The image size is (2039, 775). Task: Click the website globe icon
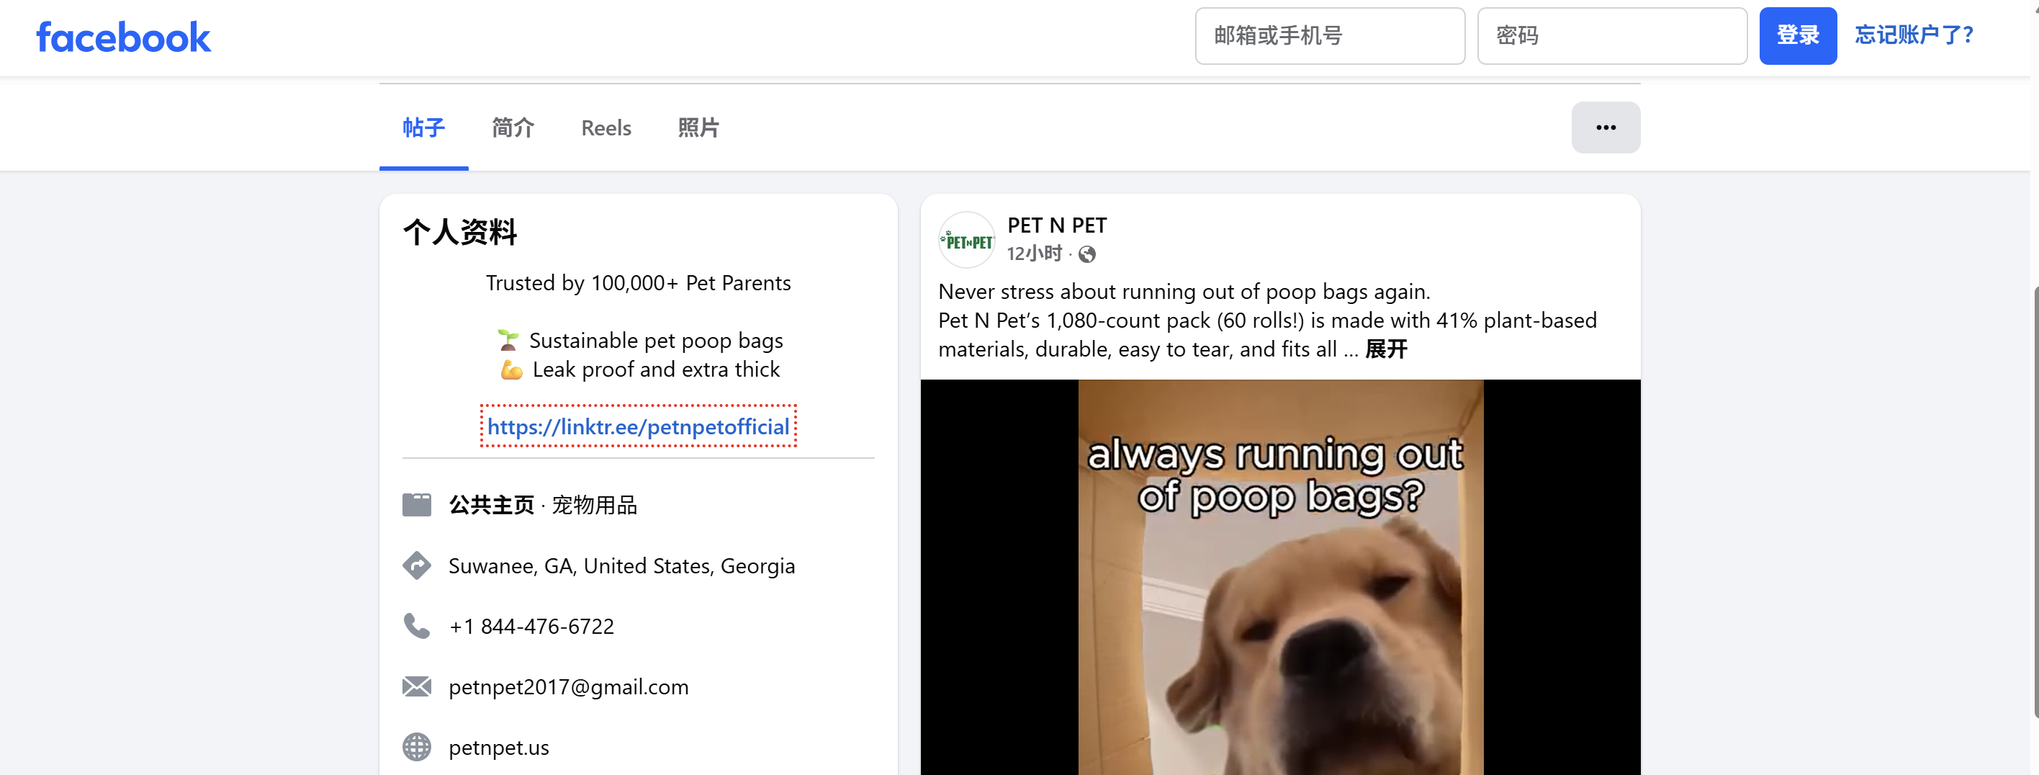coord(416,746)
